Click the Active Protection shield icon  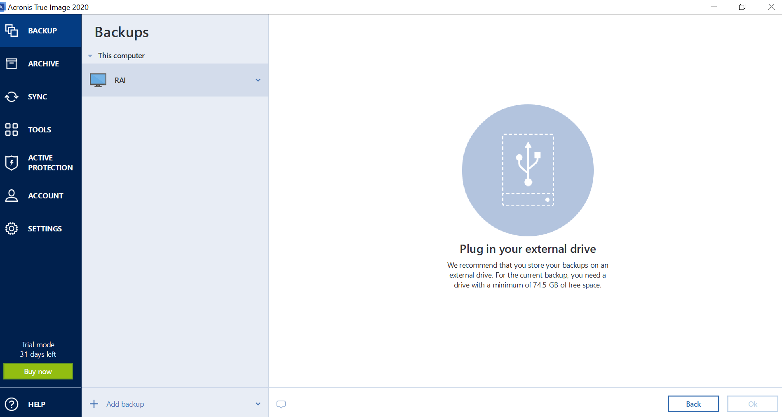(x=12, y=163)
